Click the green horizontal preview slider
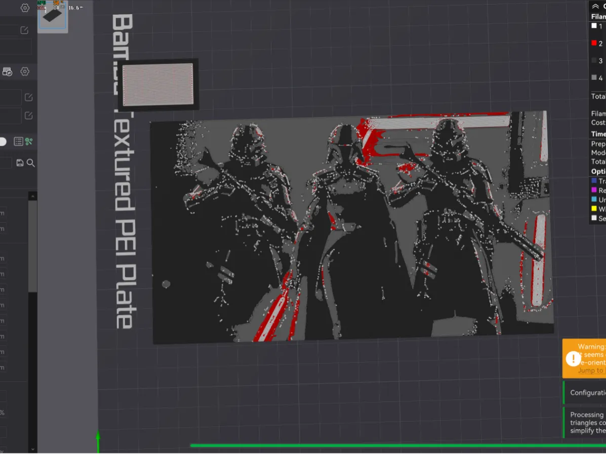Image resolution: width=606 pixels, height=454 pixels. (x=398, y=445)
